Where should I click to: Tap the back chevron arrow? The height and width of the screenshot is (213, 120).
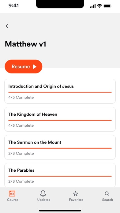(7, 26)
